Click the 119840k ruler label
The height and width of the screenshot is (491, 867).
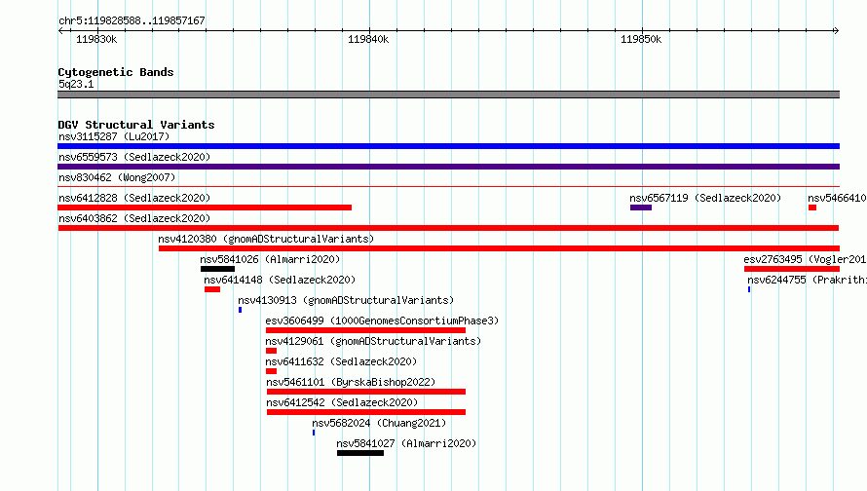coord(367,39)
